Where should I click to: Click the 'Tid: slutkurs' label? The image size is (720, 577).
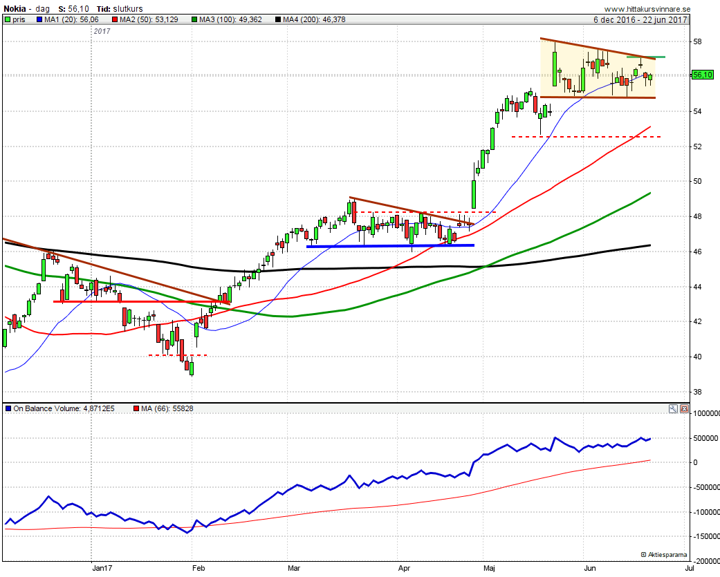coord(120,9)
